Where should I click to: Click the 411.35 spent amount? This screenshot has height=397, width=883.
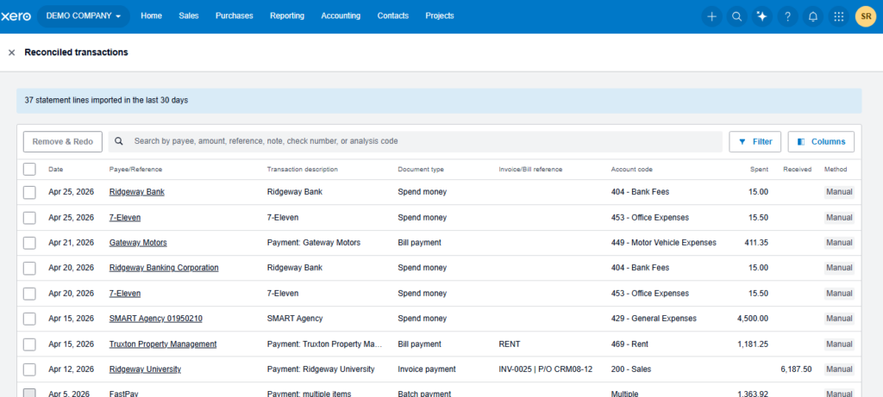pos(756,242)
